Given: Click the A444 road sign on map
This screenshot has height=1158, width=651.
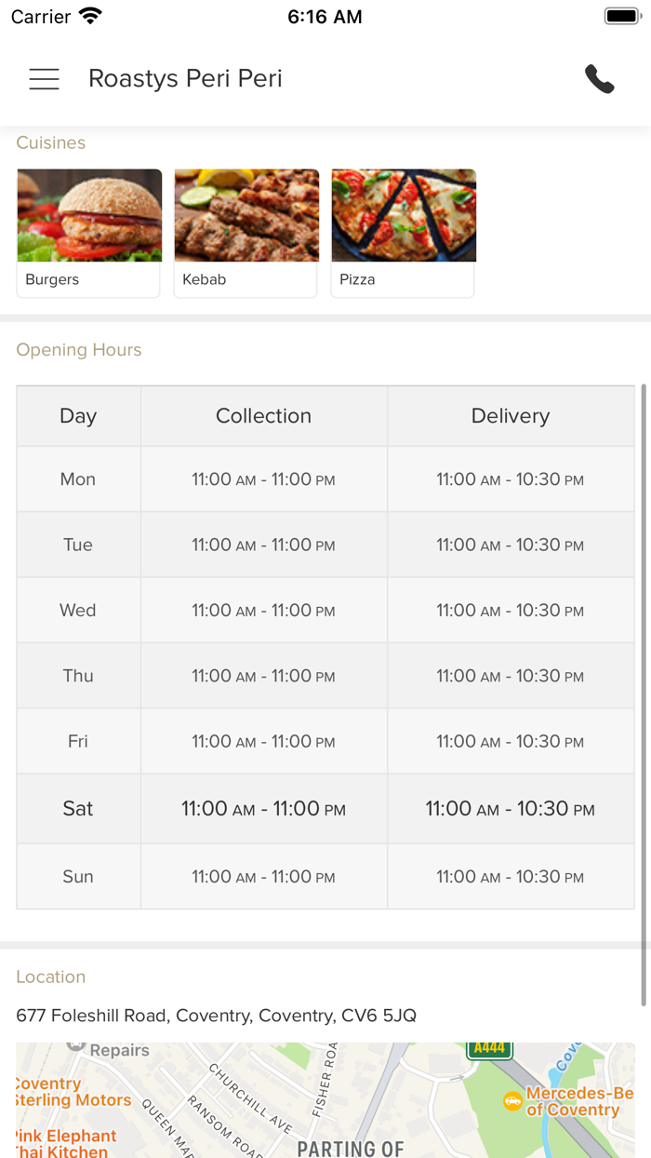Looking at the screenshot, I should [489, 1048].
